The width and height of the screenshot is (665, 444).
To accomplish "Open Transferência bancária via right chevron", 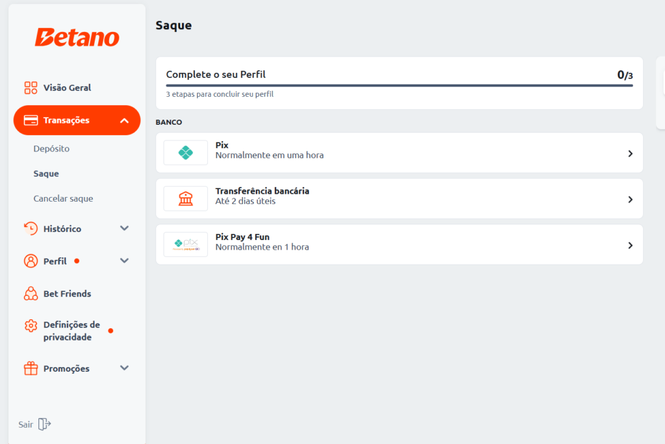I will pos(630,200).
